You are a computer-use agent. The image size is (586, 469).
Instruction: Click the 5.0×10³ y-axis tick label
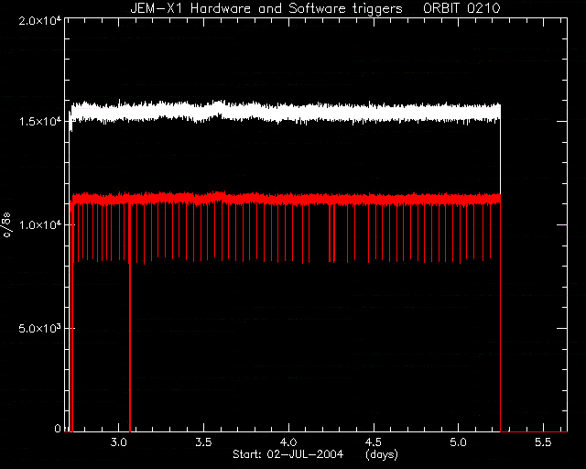tap(39, 328)
